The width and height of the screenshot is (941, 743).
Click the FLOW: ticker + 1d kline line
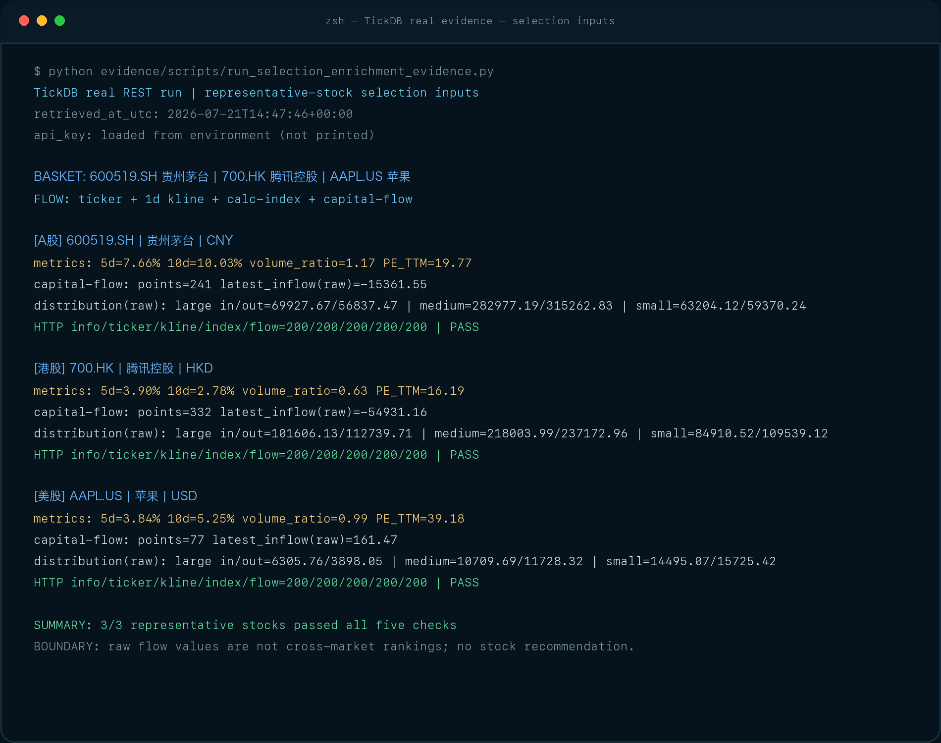pyautogui.click(x=223, y=199)
